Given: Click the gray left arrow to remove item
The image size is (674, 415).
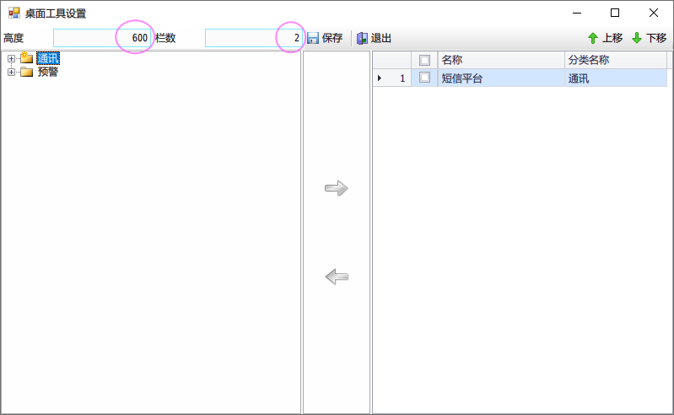Looking at the screenshot, I should [337, 277].
